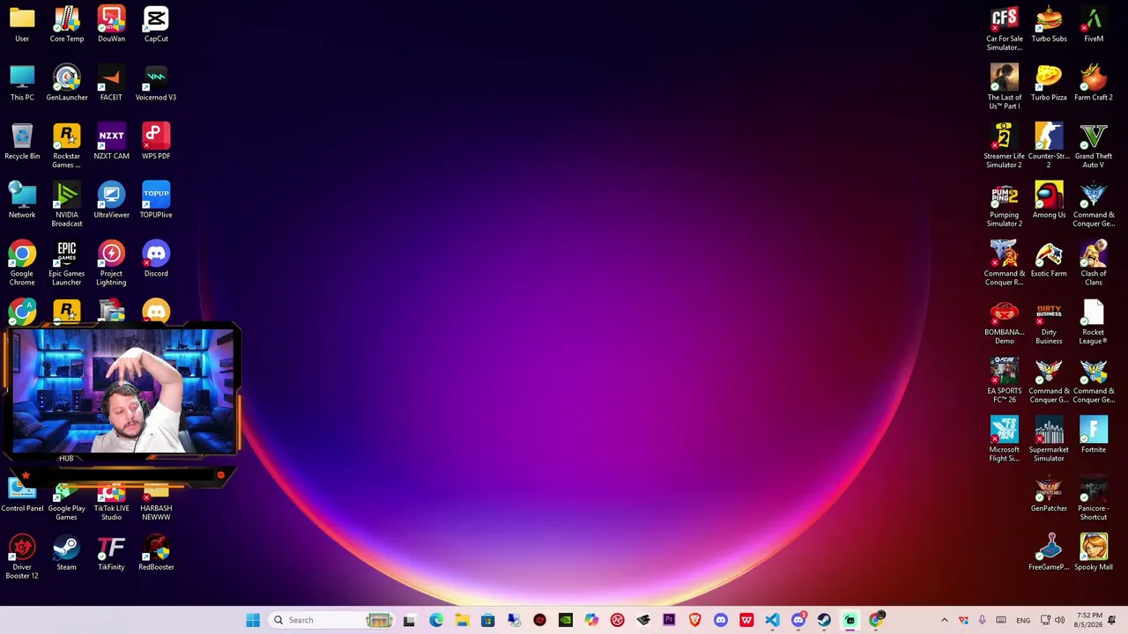
Task: Select The Last of Us Part I icon
Action: pos(1005,88)
